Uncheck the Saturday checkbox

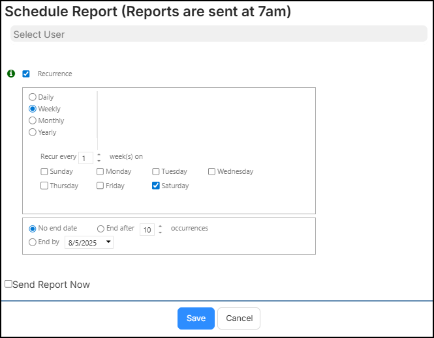click(156, 186)
